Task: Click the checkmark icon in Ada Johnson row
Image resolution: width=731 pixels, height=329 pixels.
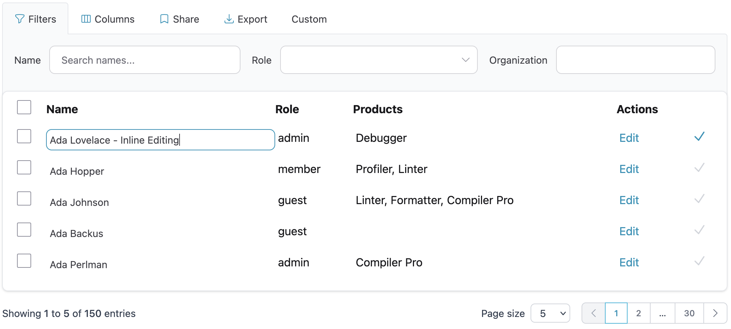Action: point(699,199)
